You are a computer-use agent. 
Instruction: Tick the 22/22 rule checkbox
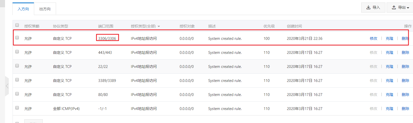point(17,66)
